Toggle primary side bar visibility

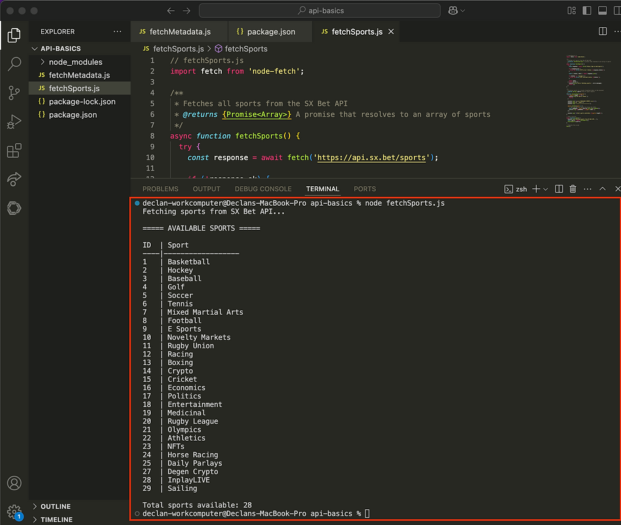point(587,11)
